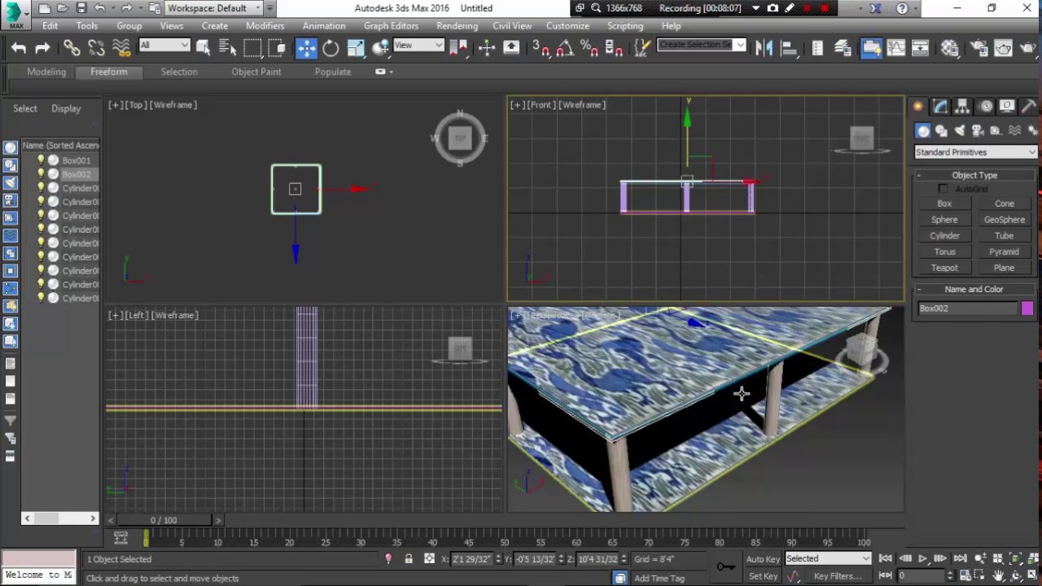Click the Box002 object name field

(966, 308)
